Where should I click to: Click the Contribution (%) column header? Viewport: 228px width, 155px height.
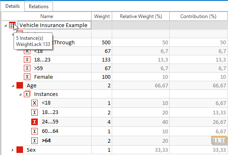(x=198, y=16)
